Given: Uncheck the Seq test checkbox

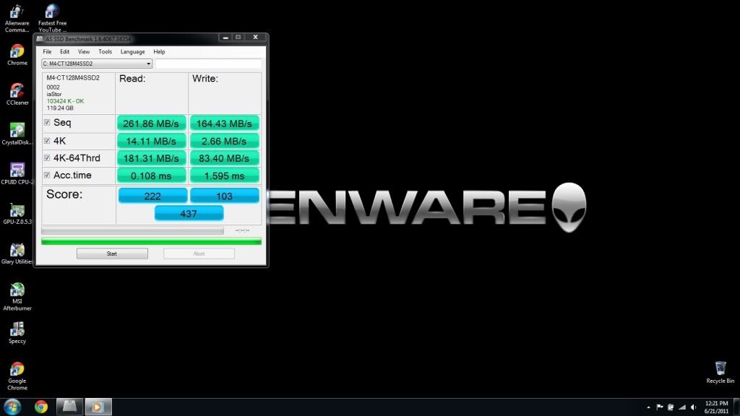Looking at the screenshot, I should tap(47, 122).
